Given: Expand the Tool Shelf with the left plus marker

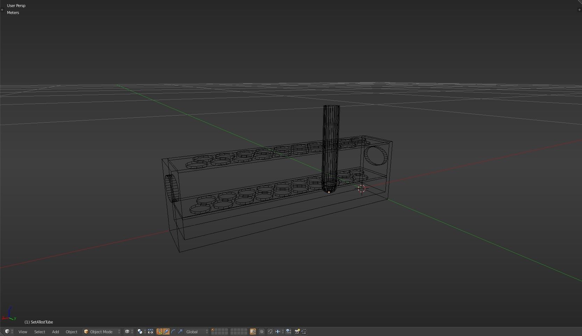Looking at the screenshot, I should point(2,10).
